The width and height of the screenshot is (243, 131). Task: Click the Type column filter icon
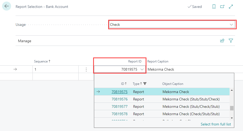(x=145, y=84)
